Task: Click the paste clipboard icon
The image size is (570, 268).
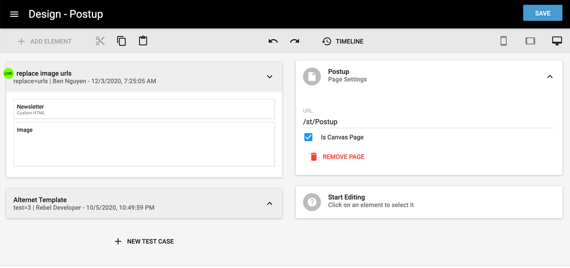Action: [143, 41]
